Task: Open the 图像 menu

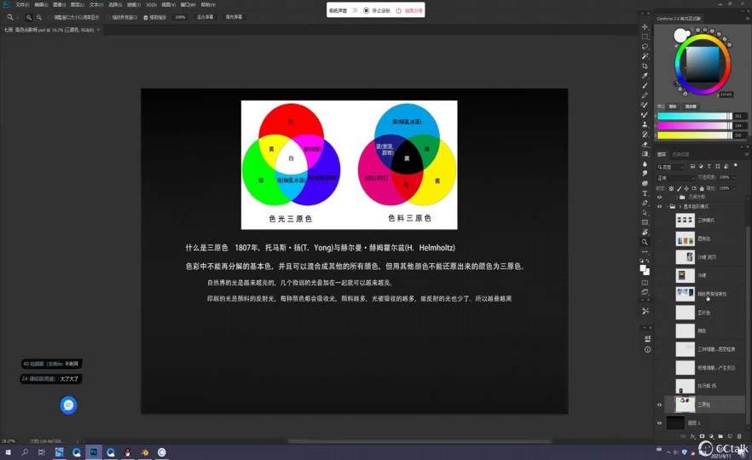Action: 59,5
